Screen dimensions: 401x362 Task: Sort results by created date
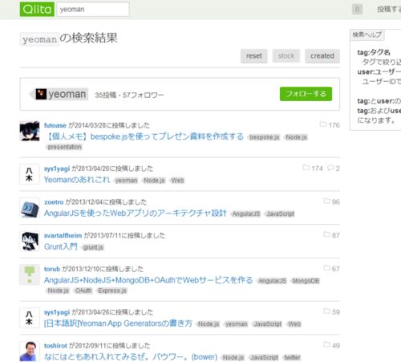[x=322, y=56]
